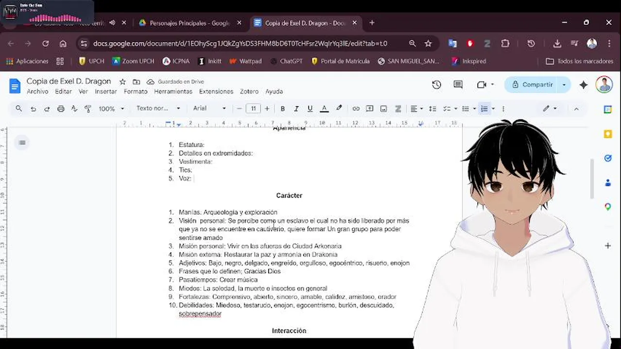The width and height of the screenshot is (621, 349).
Task: Click the Zotero toolbar icon
Action: click(x=398, y=109)
